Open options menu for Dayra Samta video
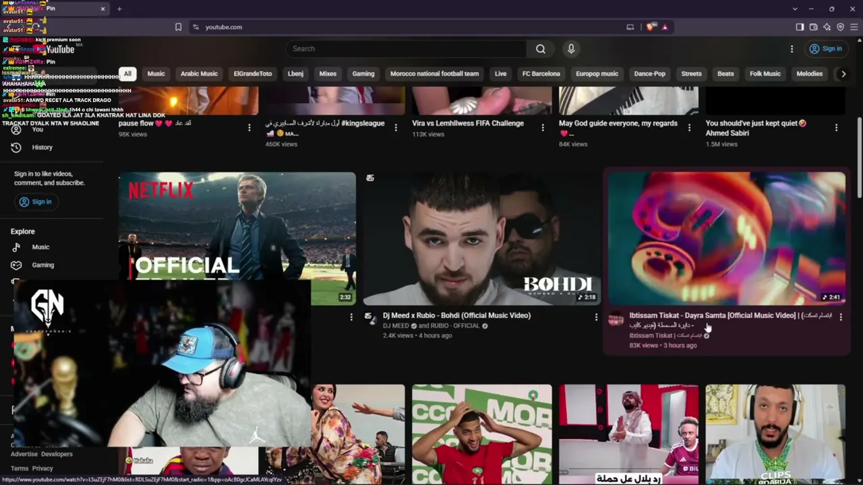 [x=841, y=317]
